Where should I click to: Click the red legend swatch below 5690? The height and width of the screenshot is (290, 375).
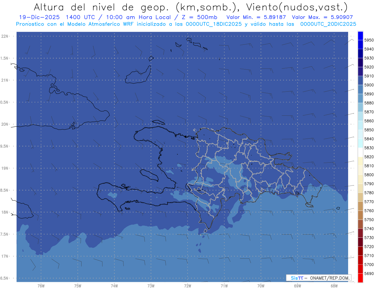tap(360, 278)
